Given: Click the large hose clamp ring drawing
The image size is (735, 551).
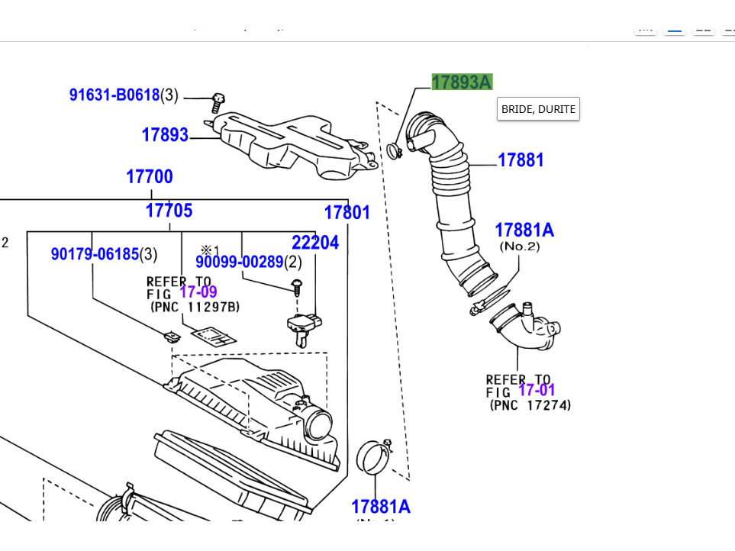Looking at the screenshot, I should click(x=372, y=459).
